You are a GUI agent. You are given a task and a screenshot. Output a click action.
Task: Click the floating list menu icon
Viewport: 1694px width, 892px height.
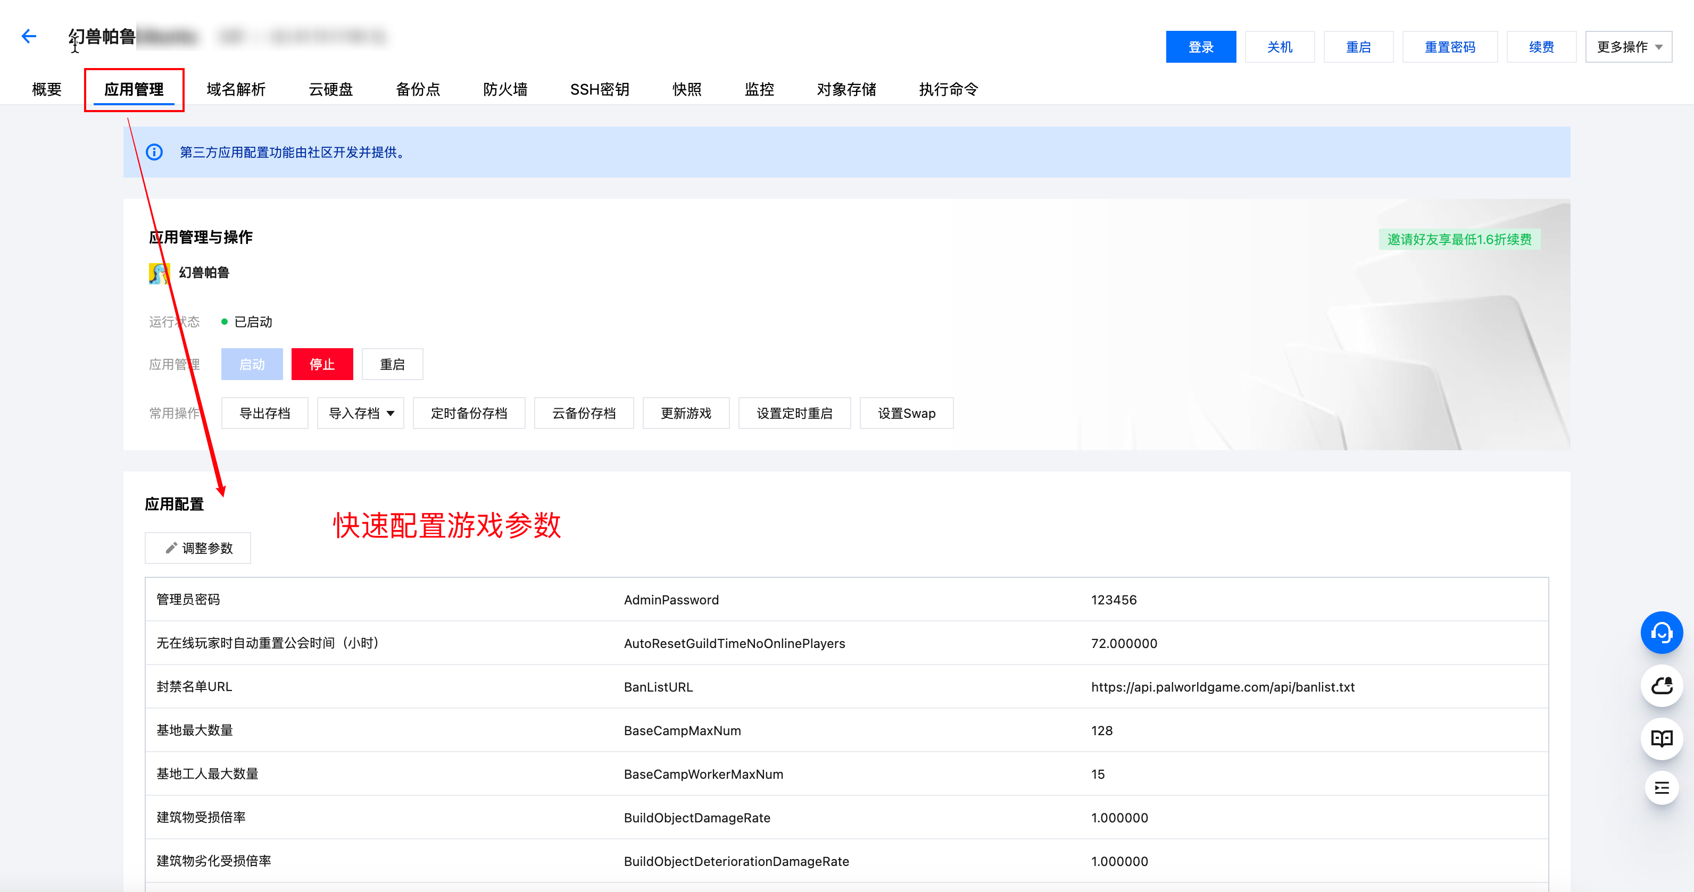click(x=1661, y=788)
